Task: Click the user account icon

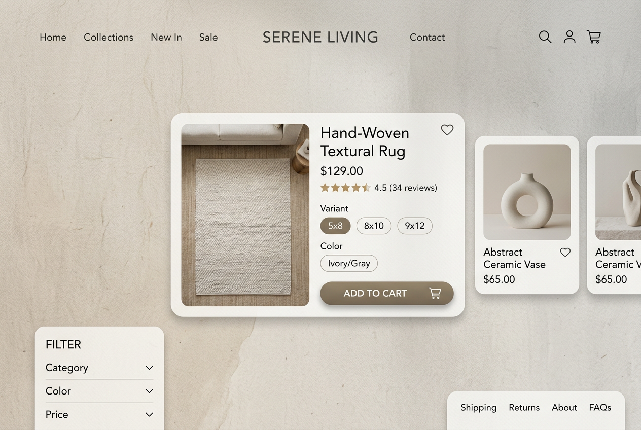Action: tap(569, 37)
